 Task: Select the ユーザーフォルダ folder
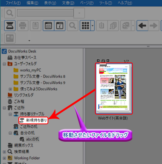point(25,64)
